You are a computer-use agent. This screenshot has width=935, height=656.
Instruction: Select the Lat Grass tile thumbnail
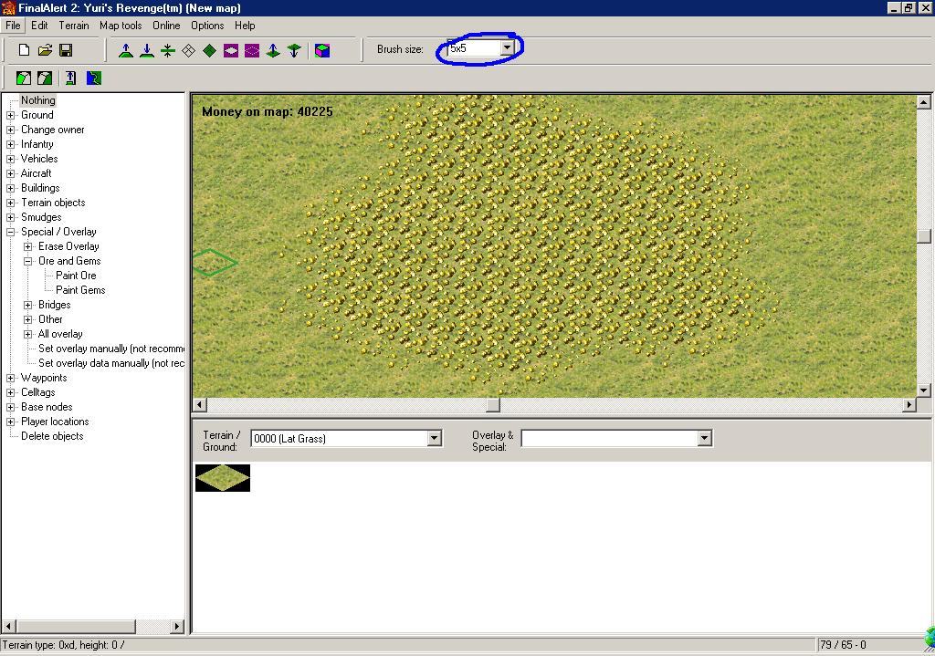pos(222,477)
